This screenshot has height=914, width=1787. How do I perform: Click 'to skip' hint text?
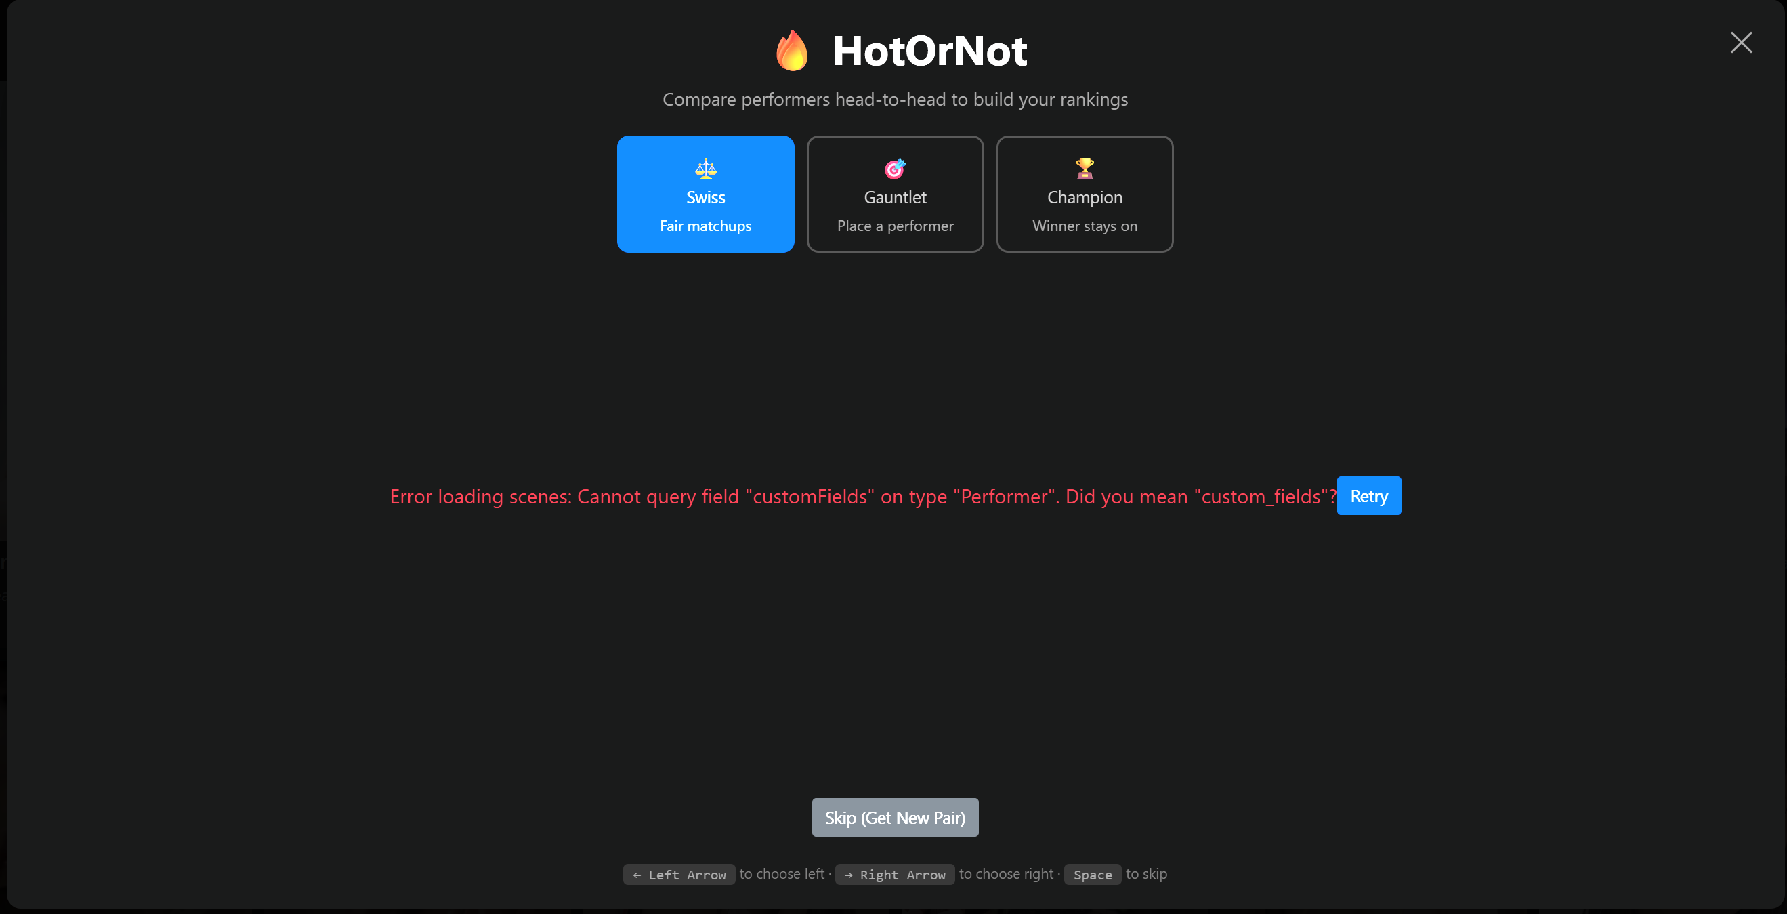(x=1146, y=875)
